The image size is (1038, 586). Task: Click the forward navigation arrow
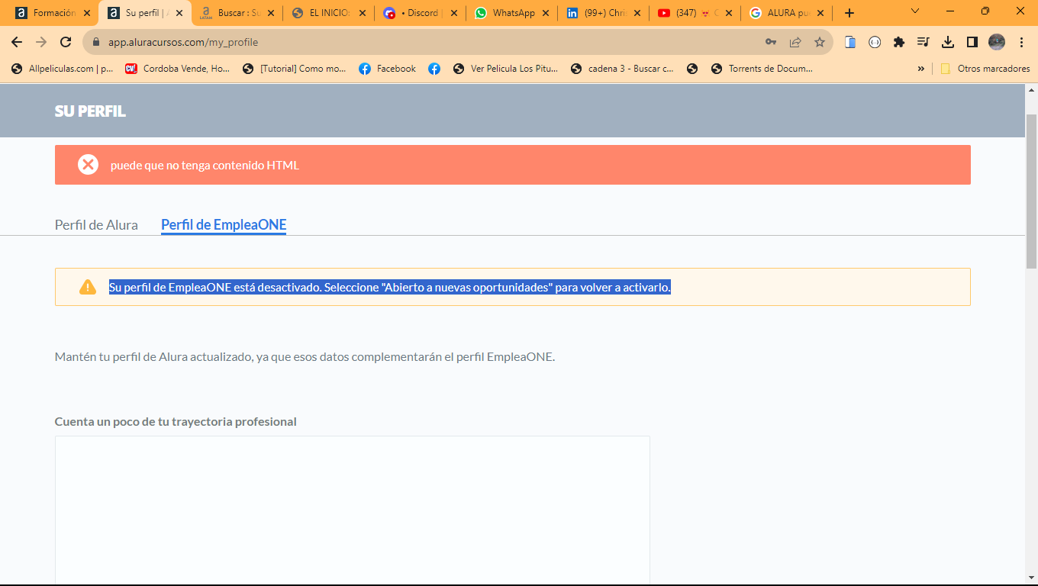click(41, 42)
